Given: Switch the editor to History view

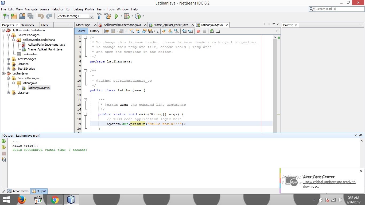Looking at the screenshot, I should click(95, 31).
